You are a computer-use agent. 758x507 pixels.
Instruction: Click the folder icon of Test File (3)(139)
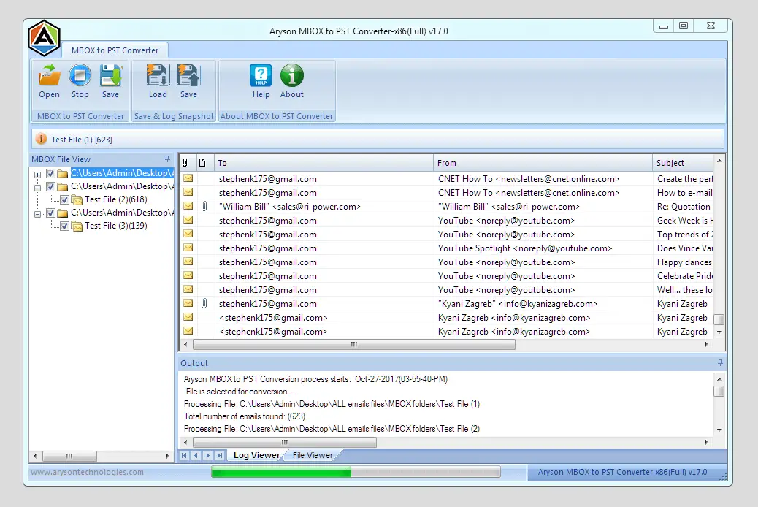click(77, 226)
